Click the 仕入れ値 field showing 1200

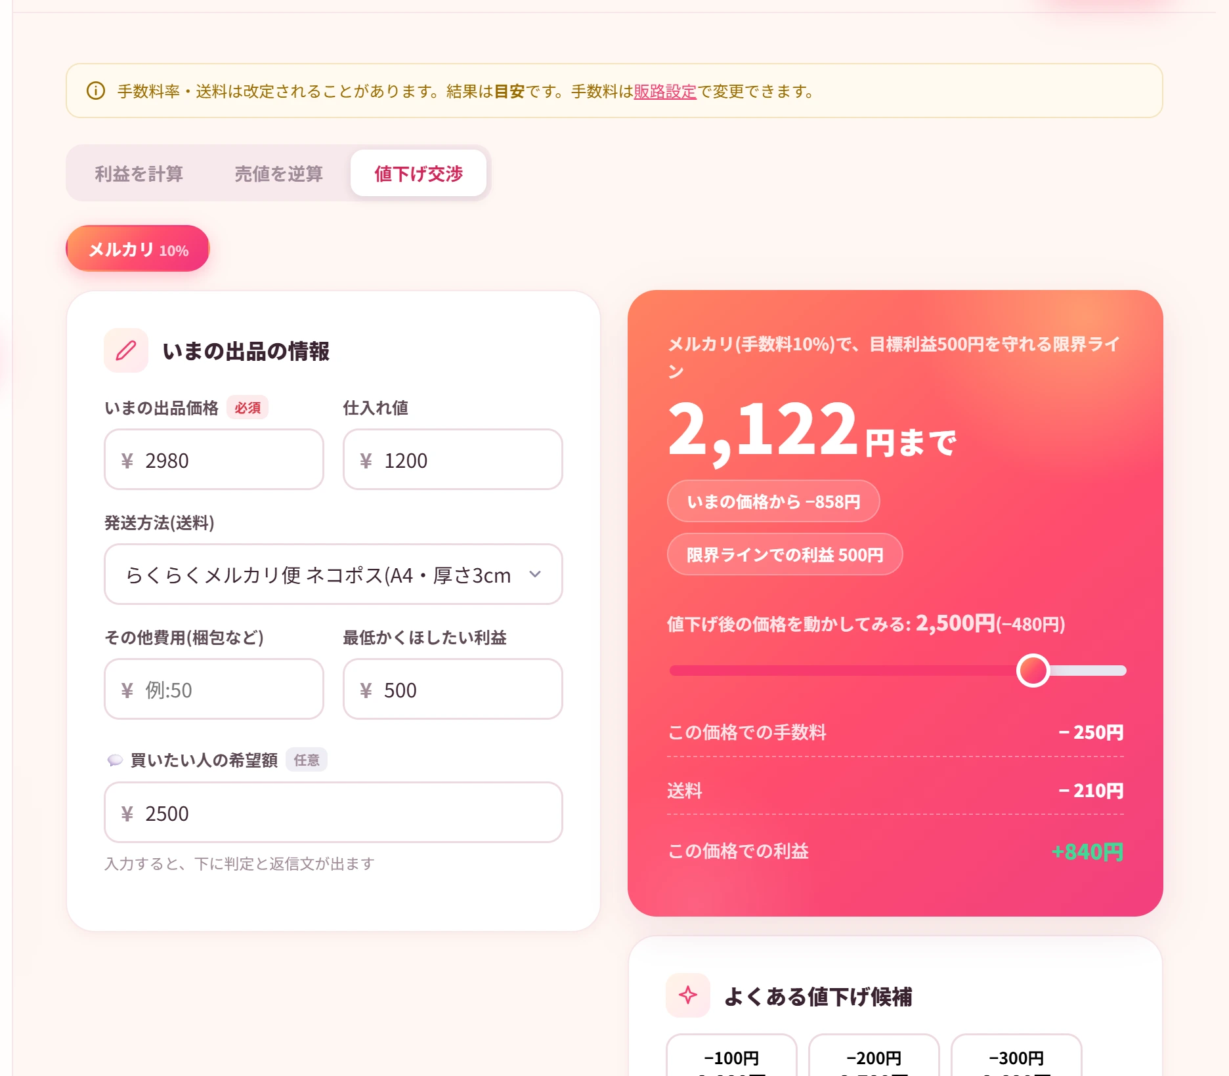453,460
